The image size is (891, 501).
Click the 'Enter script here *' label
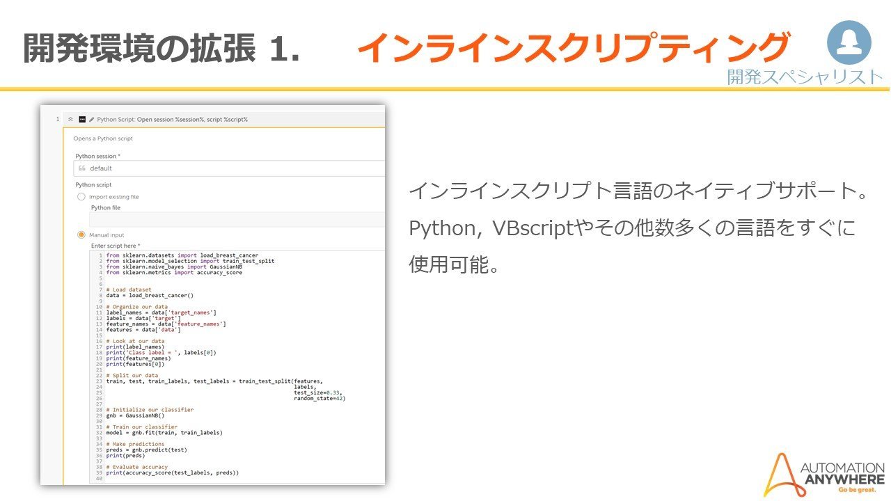pos(116,246)
